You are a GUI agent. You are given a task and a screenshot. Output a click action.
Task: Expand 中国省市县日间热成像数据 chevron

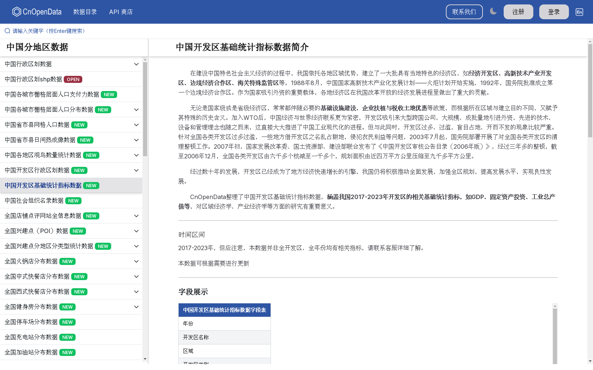click(136, 140)
